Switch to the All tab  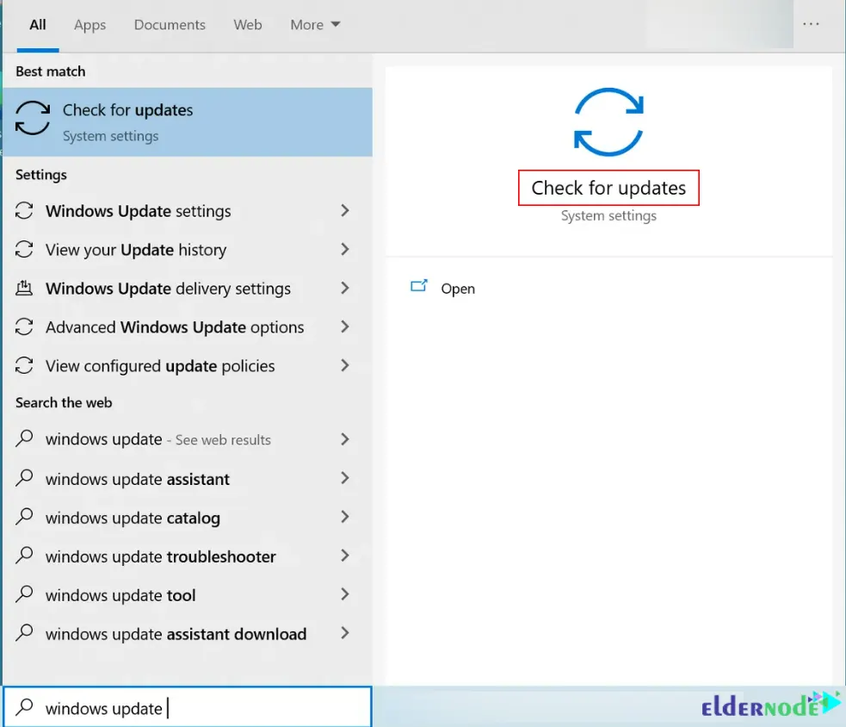[x=38, y=25]
